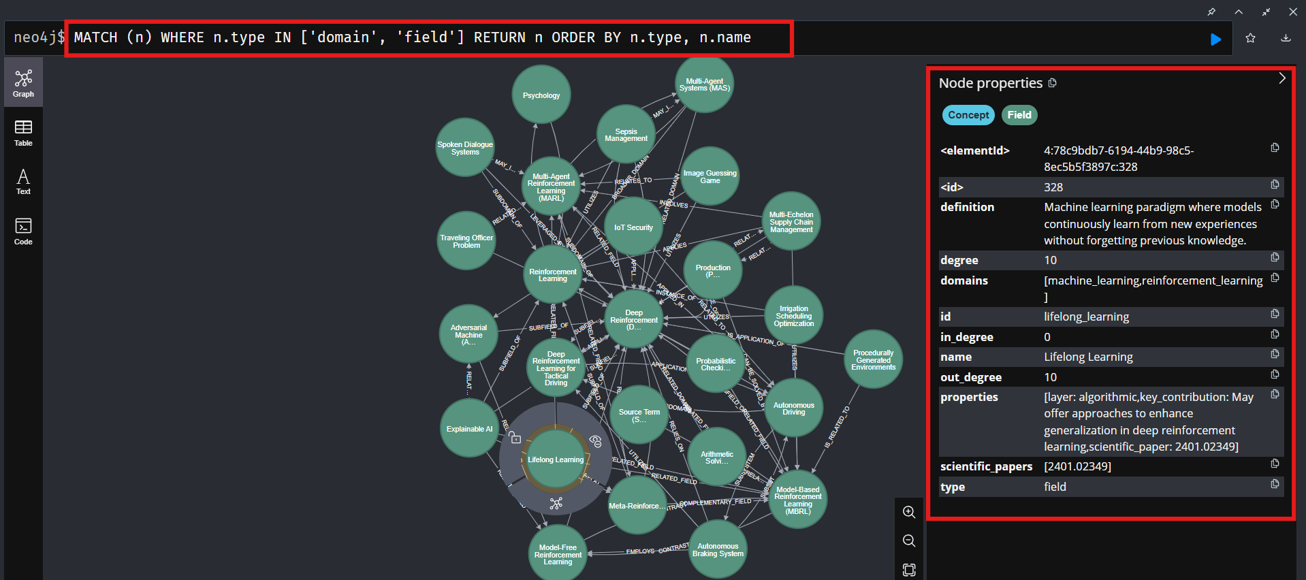The height and width of the screenshot is (580, 1306).
Task: Select the Source Term node
Action: tap(639, 415)
